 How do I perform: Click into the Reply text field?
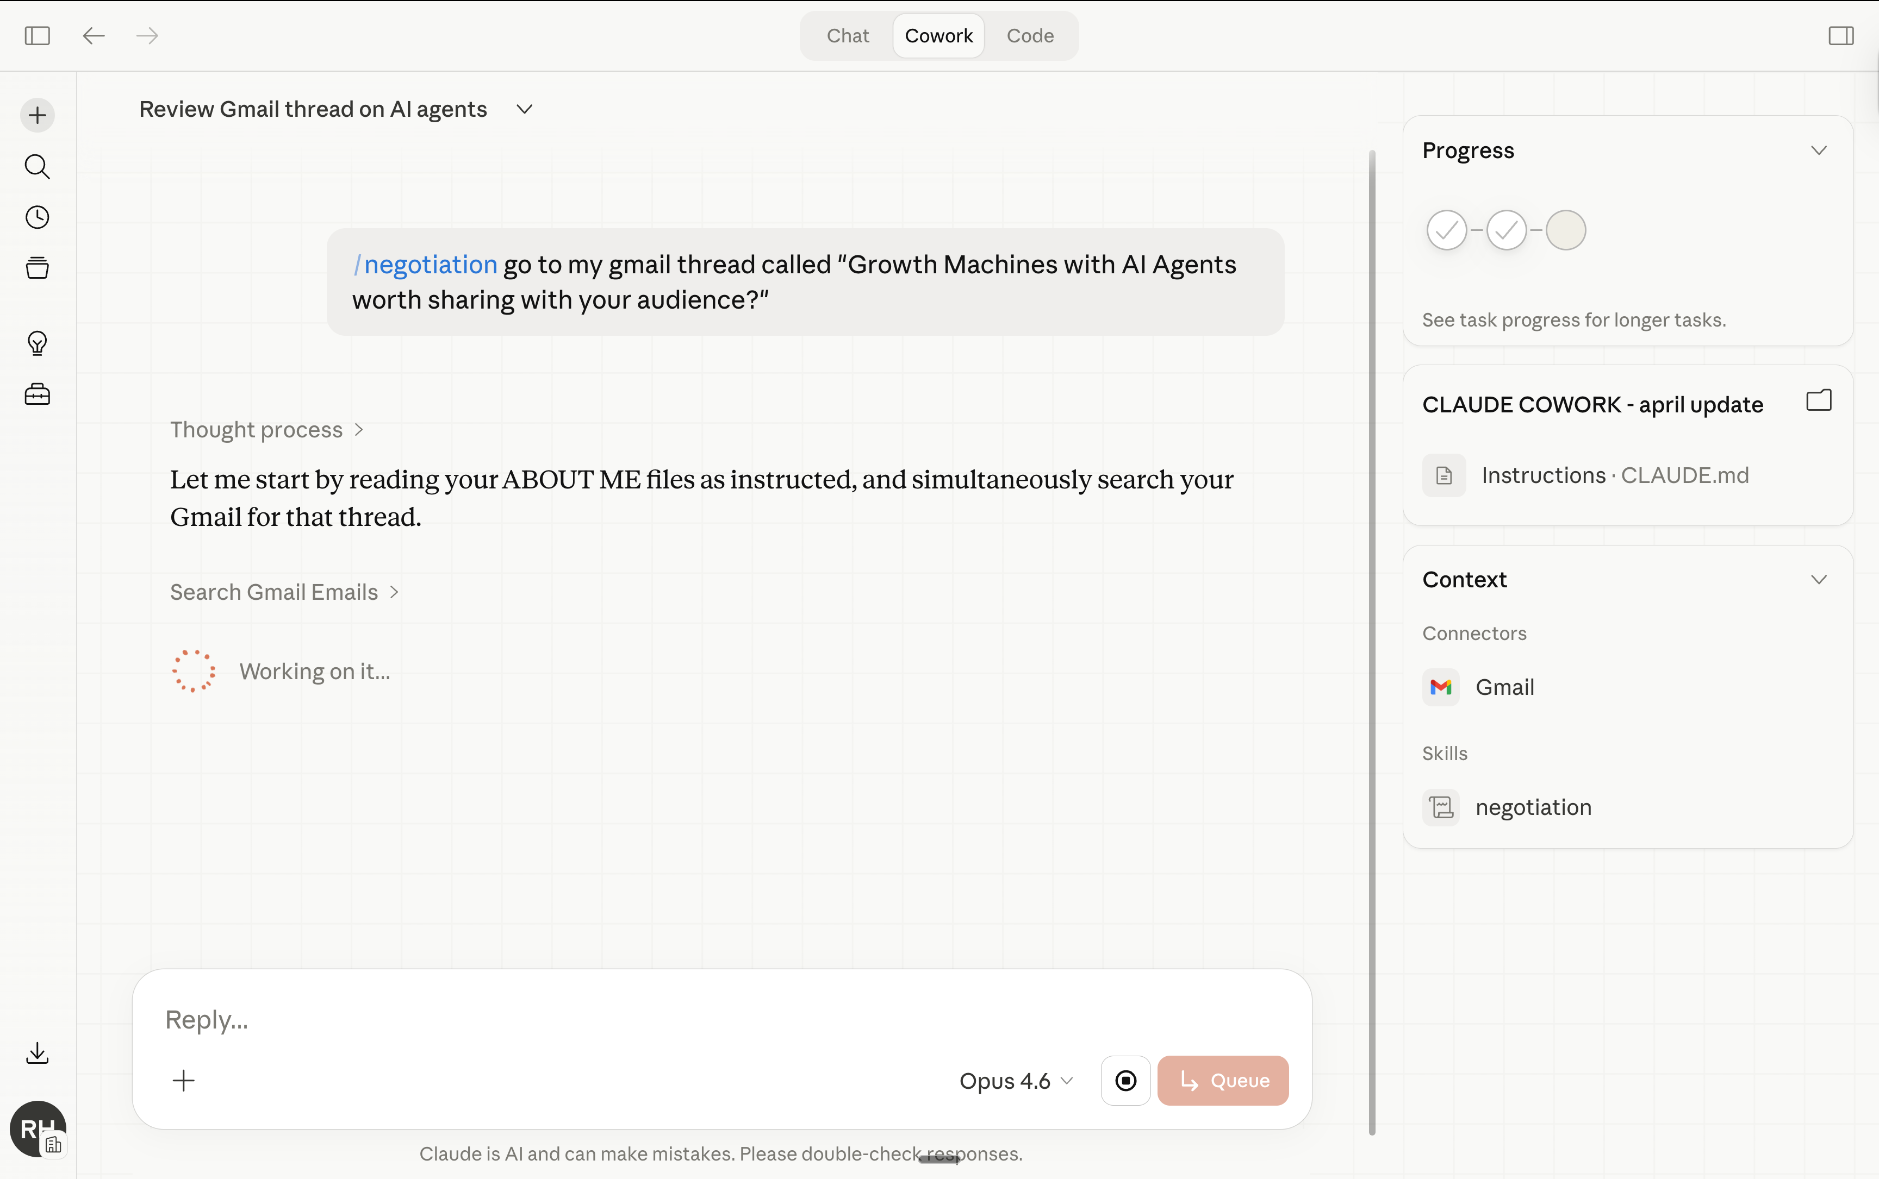[x=702, y=1019]
